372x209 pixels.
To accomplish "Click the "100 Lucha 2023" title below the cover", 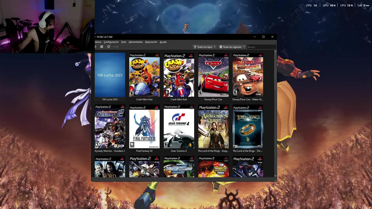I will [x=110, y=100].
